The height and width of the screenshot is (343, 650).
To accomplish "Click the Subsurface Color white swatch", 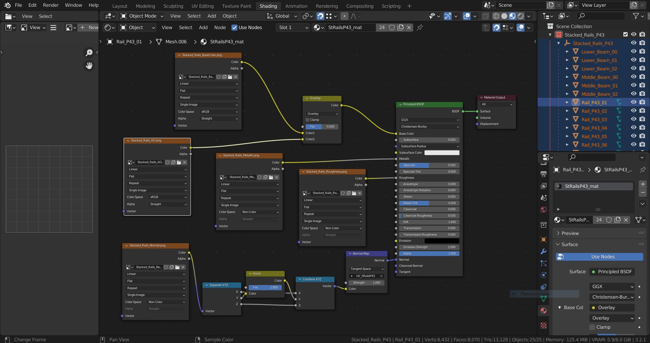I will (442, 153).
